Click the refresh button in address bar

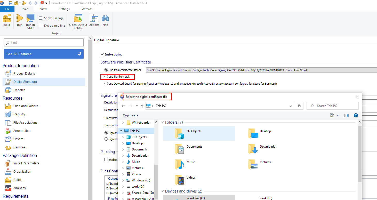tap(299, 106)
